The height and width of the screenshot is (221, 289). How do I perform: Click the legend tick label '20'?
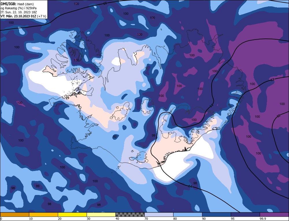pos(60,219)
